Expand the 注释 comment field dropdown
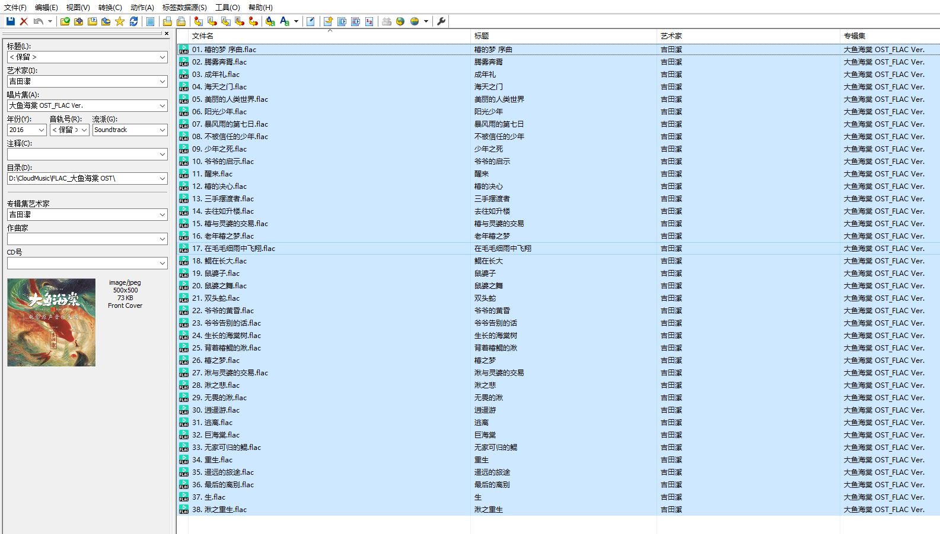 coord(162,155)
